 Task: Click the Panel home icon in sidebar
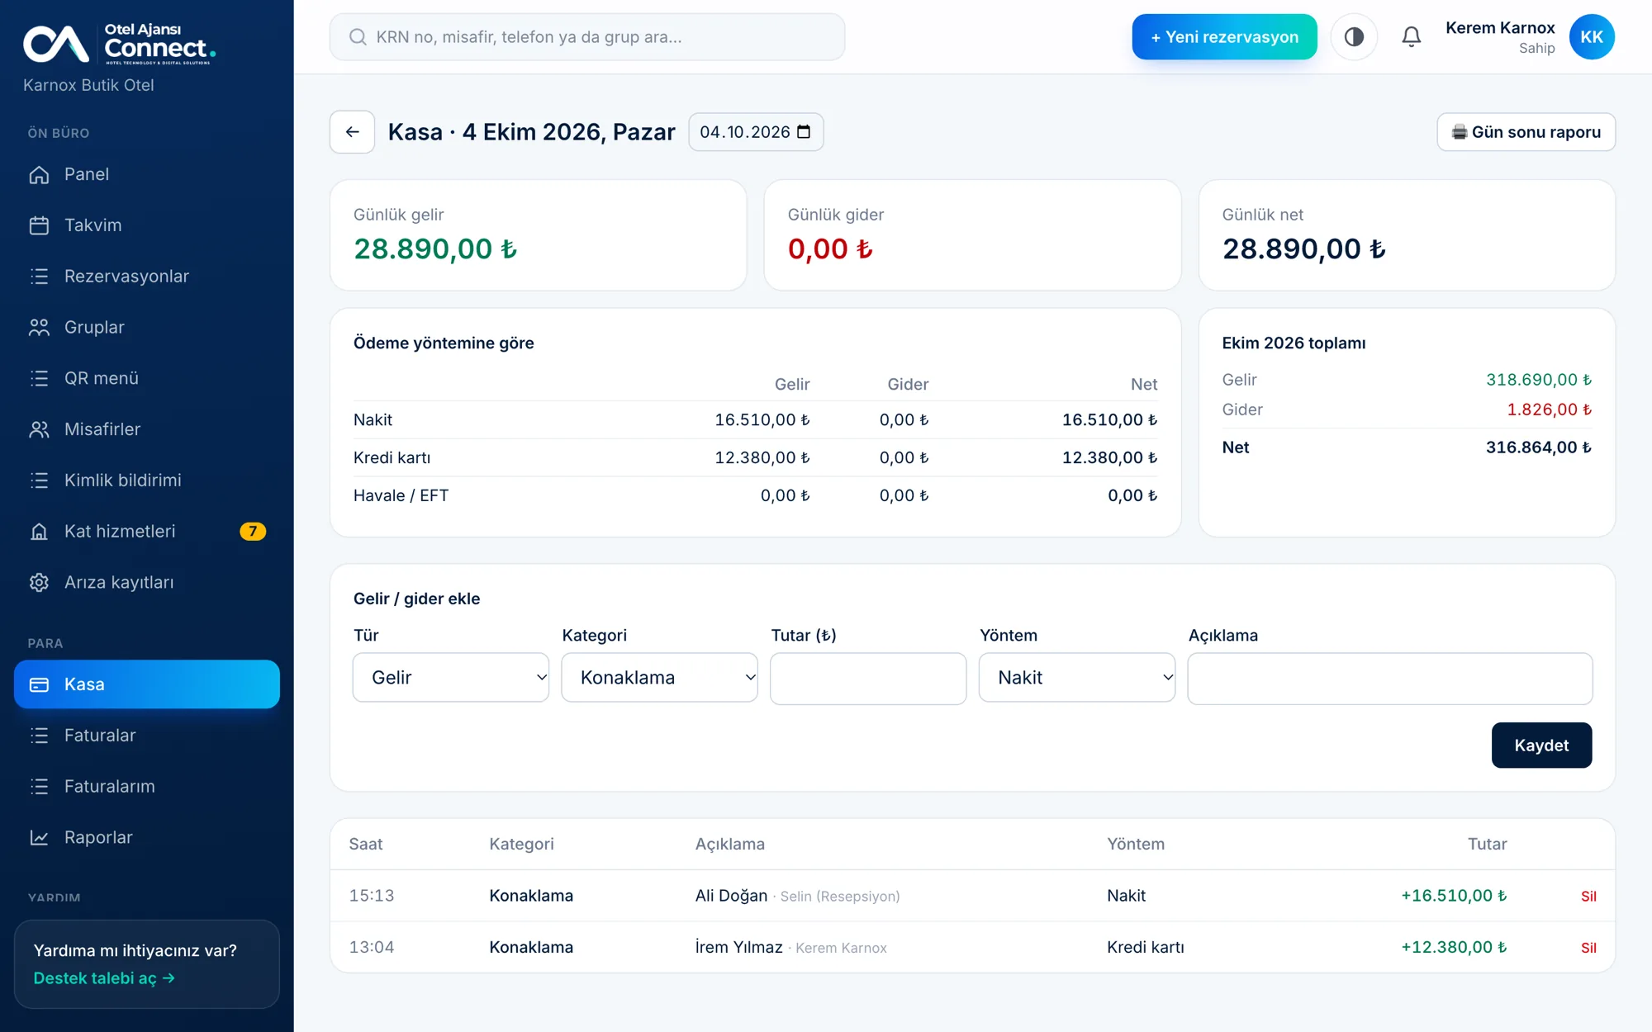39,174
